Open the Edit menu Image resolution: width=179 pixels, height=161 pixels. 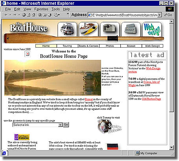coord(17,9)
